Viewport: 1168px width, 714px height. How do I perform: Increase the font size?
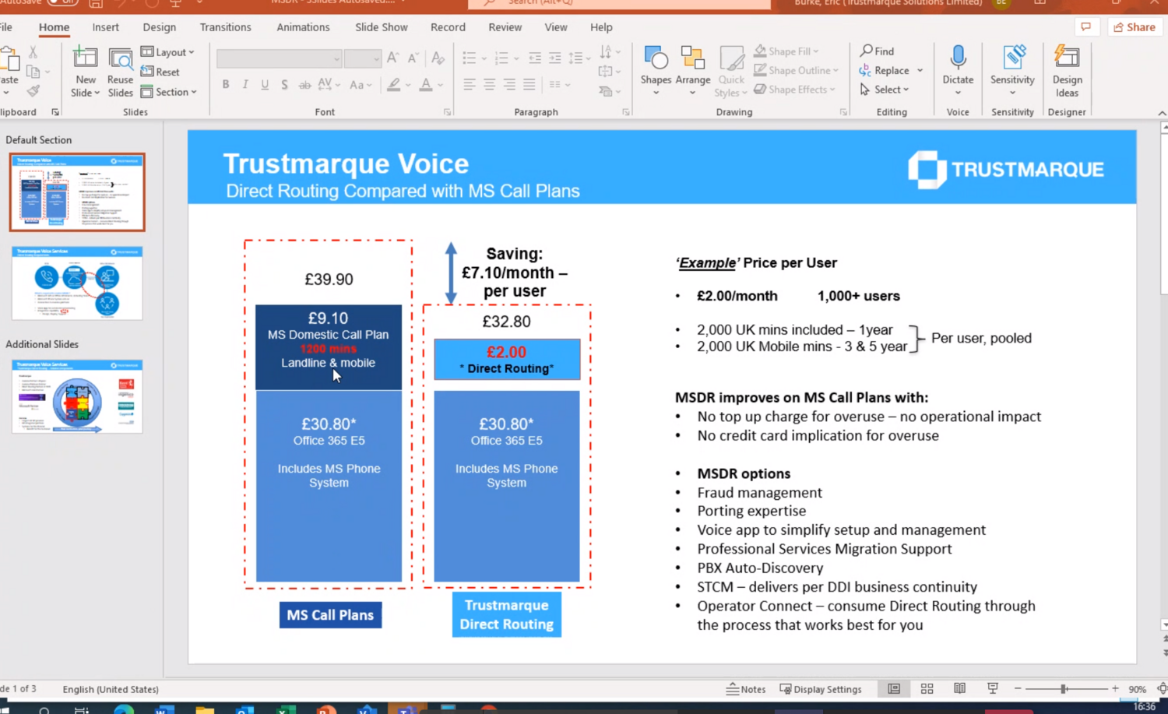pyautogui.click(x=392, y=58)
